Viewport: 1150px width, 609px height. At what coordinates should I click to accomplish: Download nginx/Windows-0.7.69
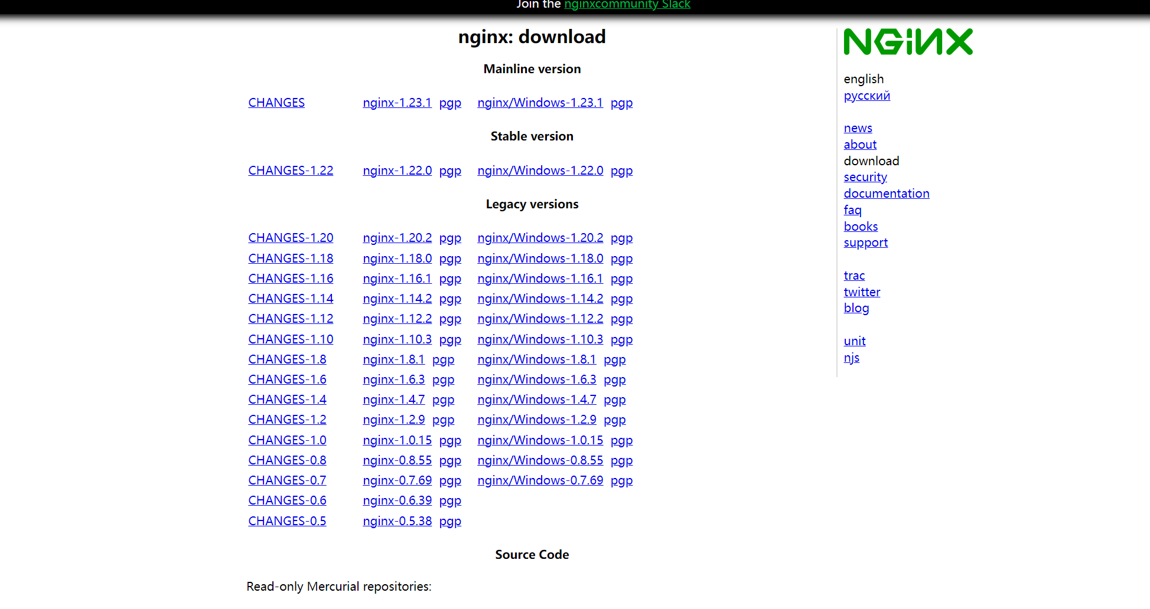[540, 480]
